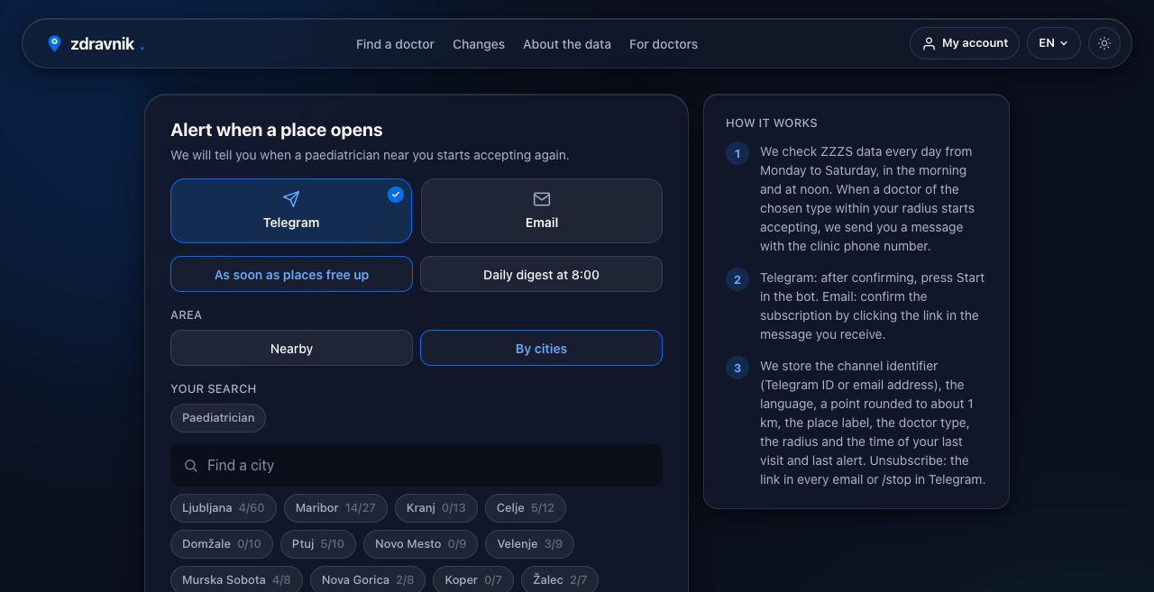The image size is (1154, 592).
Task: Select the Celje 5/12 city chip
Action: pyautogui.click(x=526, y=508)
